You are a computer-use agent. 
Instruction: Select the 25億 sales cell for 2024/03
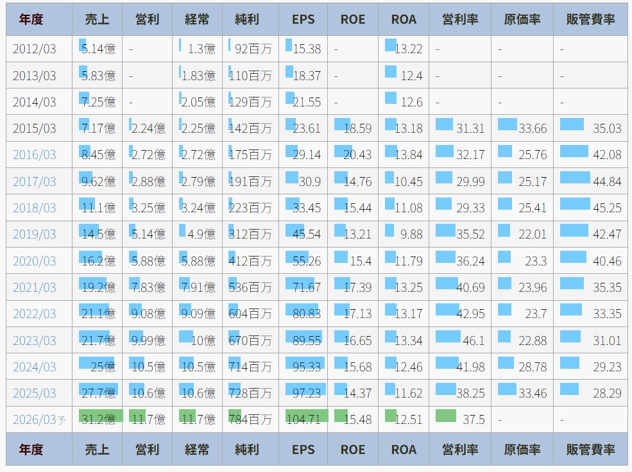[x=97, y=367]
